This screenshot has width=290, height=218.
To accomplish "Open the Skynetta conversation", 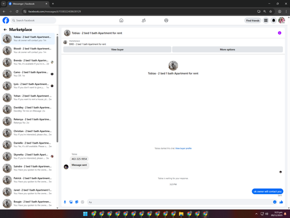I will pos(28,156).
